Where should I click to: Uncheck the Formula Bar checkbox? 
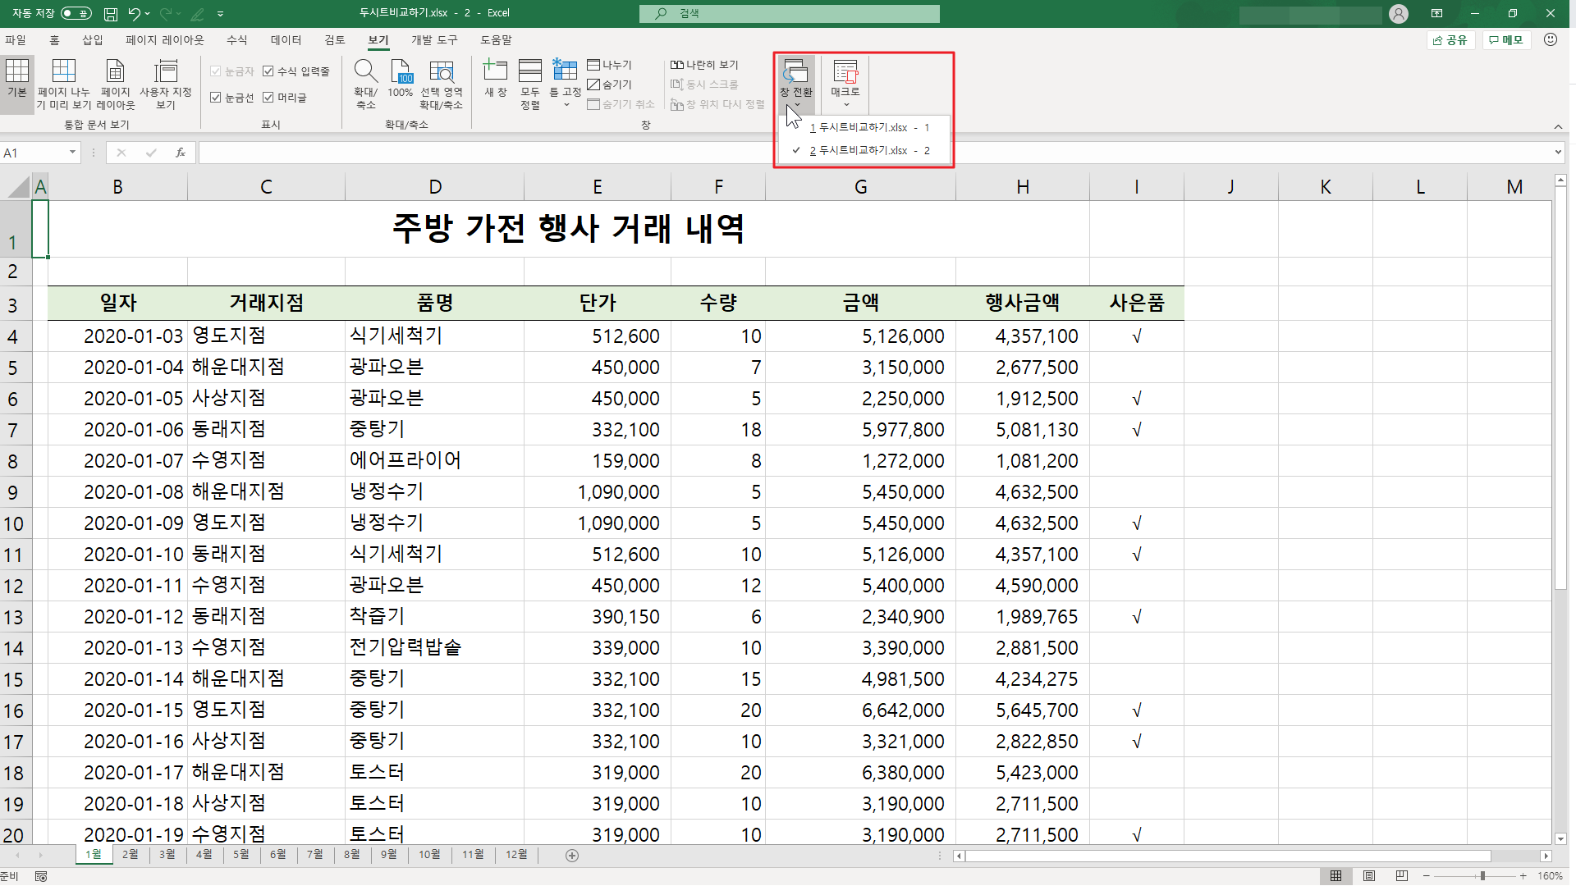pos(268,71)
